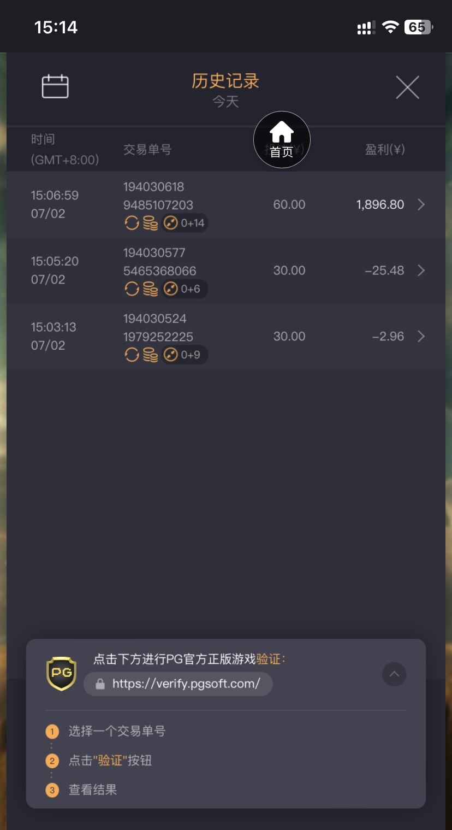Viewport: 452px width, 830px height.
Task: Tap the 0+9 free spins badge
Action: [x=185, y=355]
